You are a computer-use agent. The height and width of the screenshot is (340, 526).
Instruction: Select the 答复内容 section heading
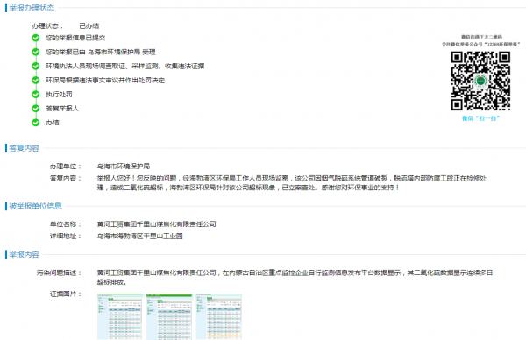point(25,148)
